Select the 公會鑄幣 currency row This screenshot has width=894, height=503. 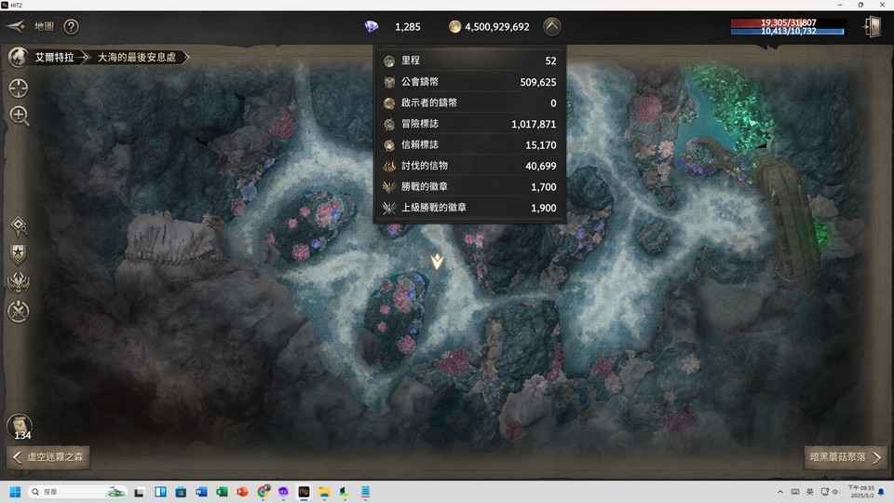[x=469, y=82]
